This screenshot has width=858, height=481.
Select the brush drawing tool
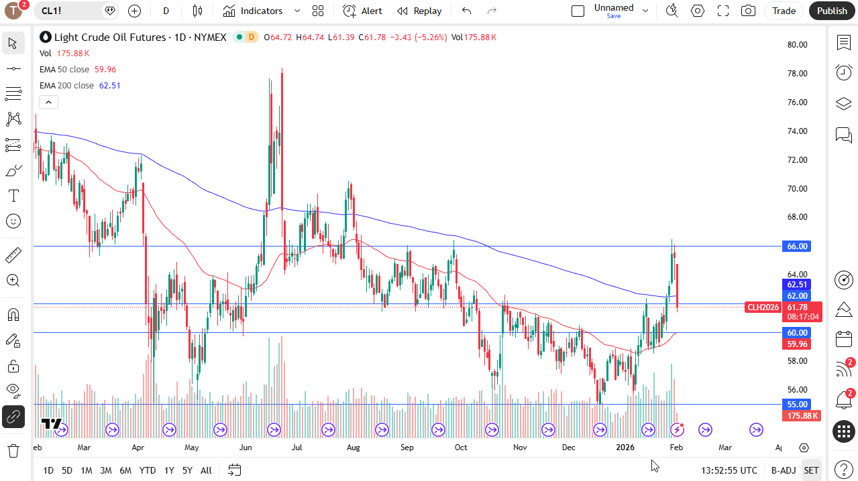point(13,170)
